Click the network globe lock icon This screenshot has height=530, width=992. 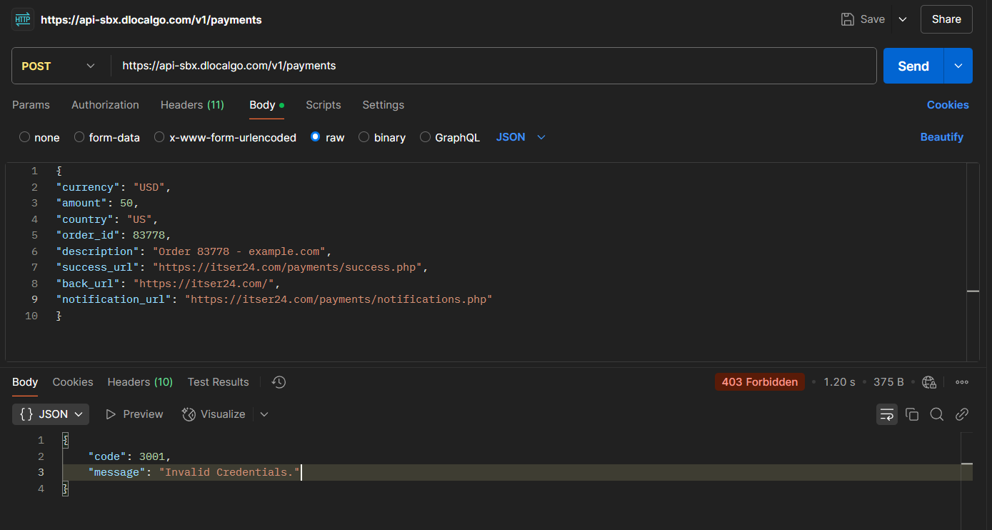(929, 382)
